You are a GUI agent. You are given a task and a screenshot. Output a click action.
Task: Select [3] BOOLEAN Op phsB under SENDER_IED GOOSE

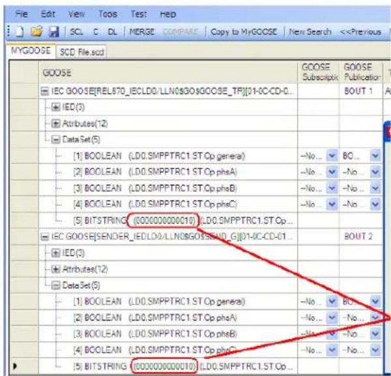click(155, 334)
